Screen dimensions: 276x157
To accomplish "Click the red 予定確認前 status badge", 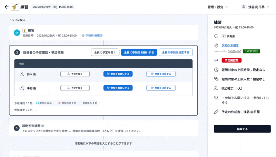I will 231,60.
